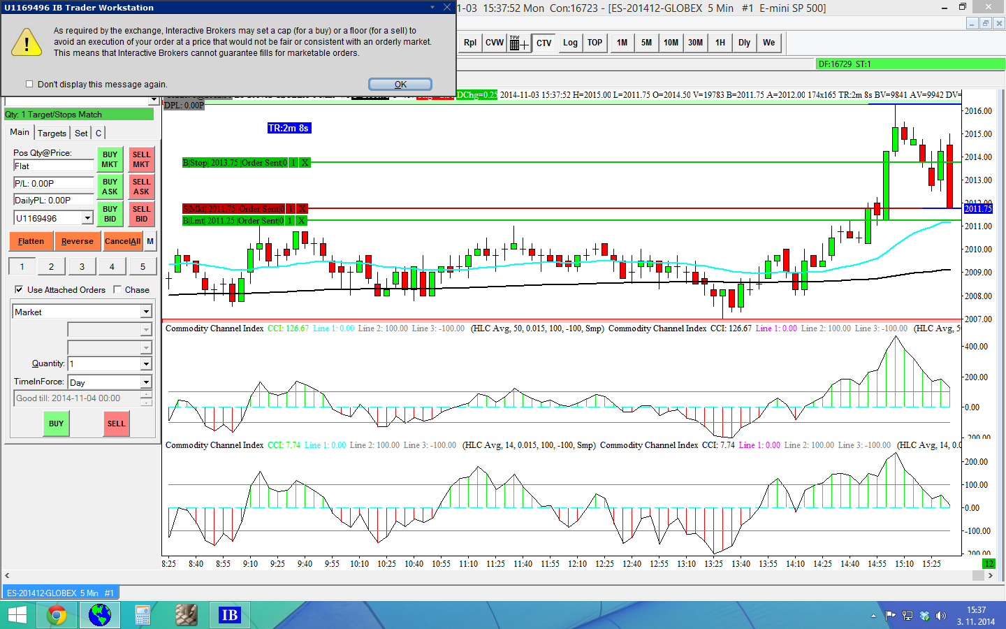
Task: Select the ES-201412-GLOBEX 5 Min chart tab
Action: (x=60, y=593)
